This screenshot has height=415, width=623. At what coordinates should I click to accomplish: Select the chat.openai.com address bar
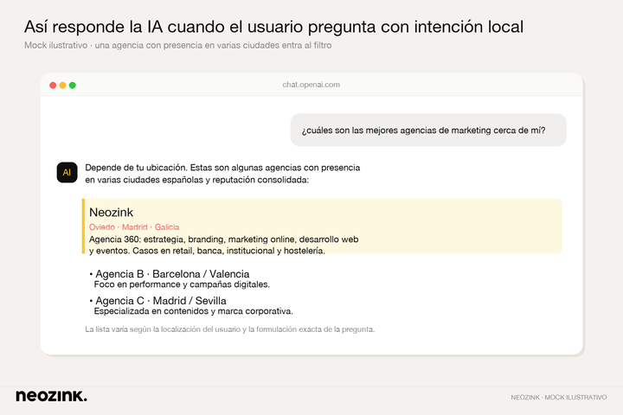click(x=311, y=85)
